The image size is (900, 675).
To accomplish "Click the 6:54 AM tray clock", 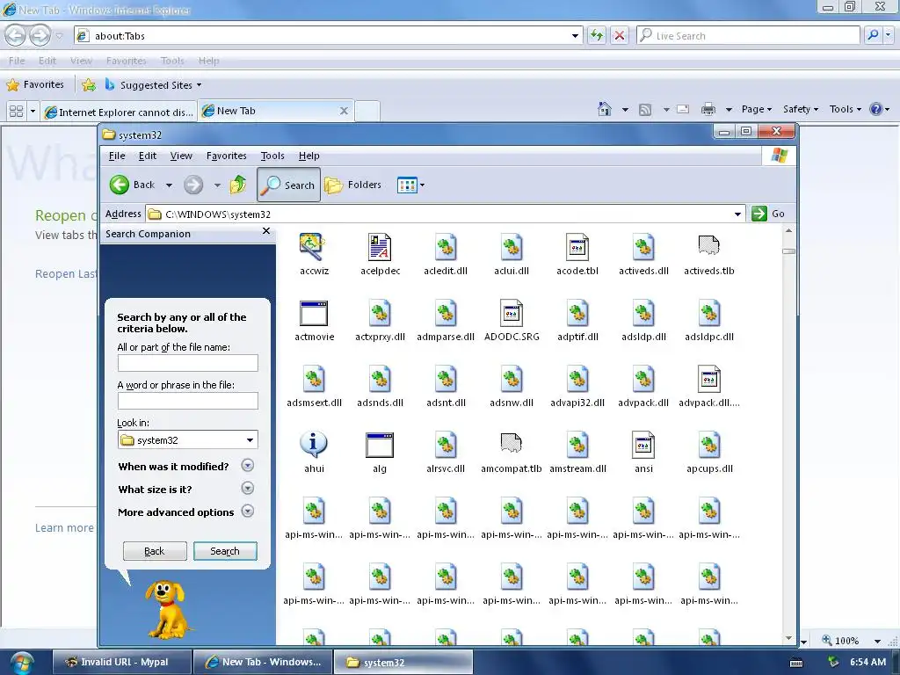I will tap(867, 663).
